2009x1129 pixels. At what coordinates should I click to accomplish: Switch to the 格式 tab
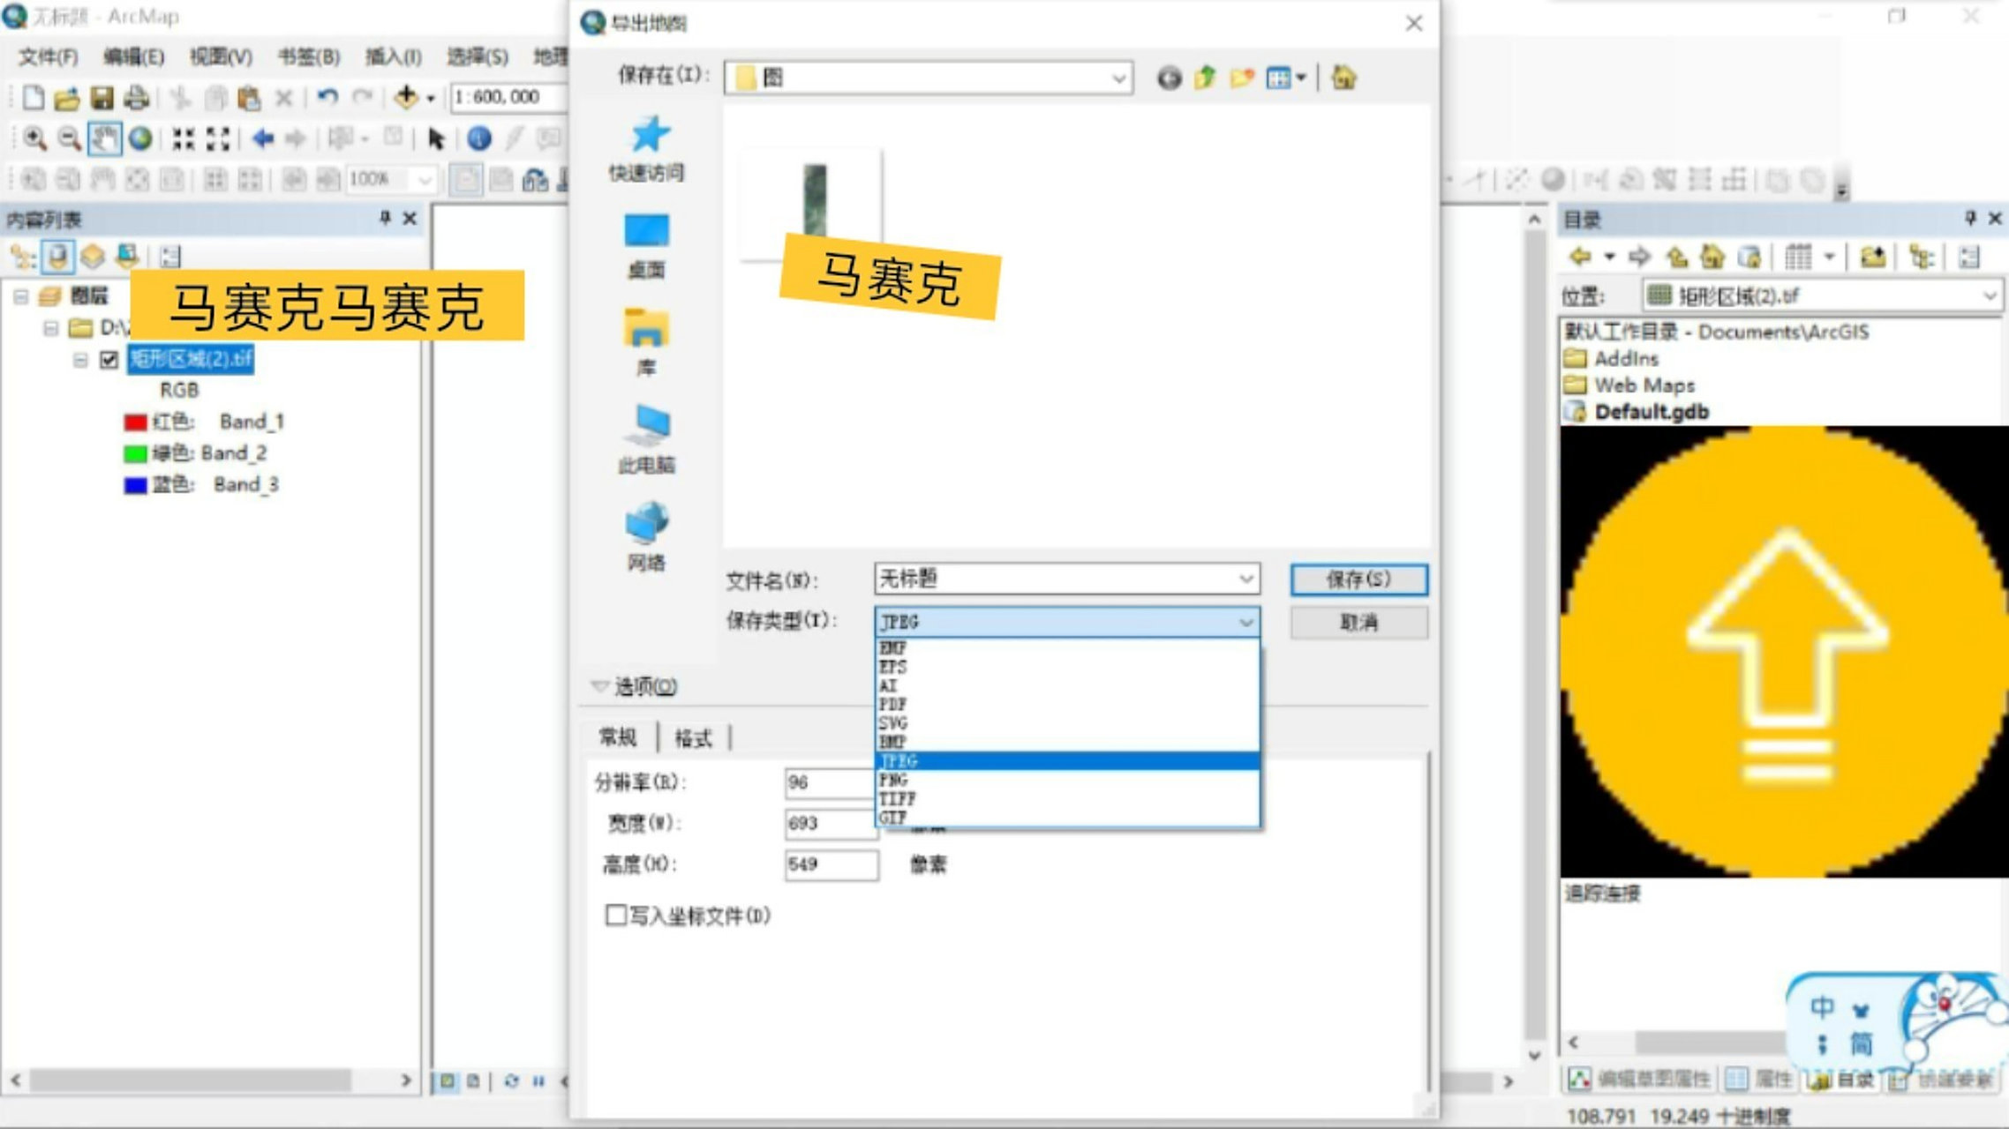[x=693, y=737]
